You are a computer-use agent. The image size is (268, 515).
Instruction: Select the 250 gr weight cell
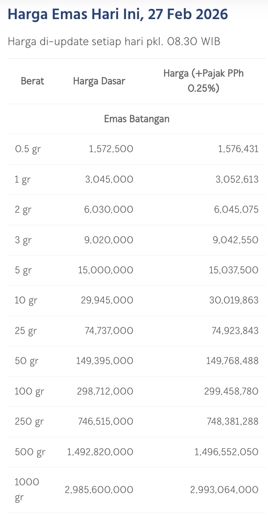29,422
